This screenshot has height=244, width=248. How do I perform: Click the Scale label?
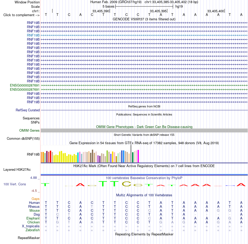click(x=35, y=7)
